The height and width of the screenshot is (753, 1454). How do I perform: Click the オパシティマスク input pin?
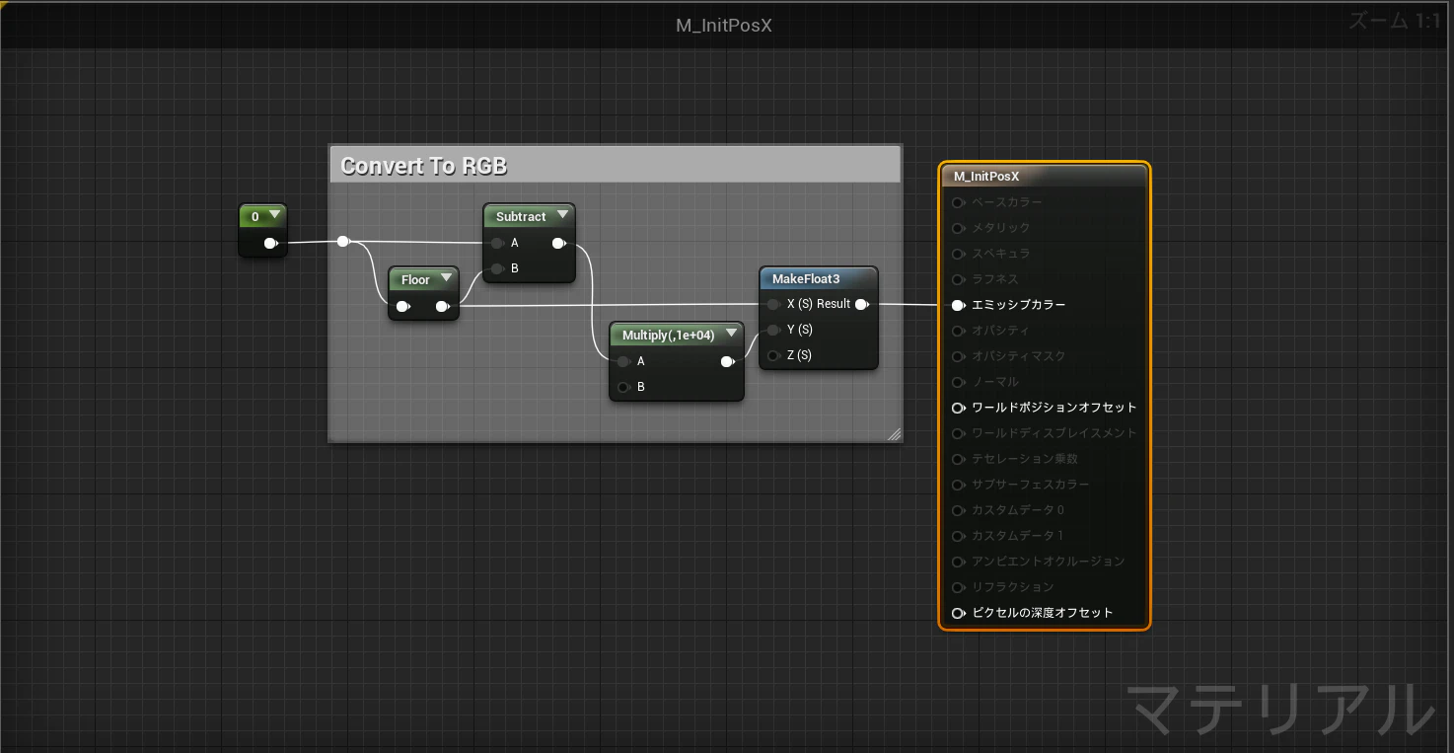coord(958,356)
